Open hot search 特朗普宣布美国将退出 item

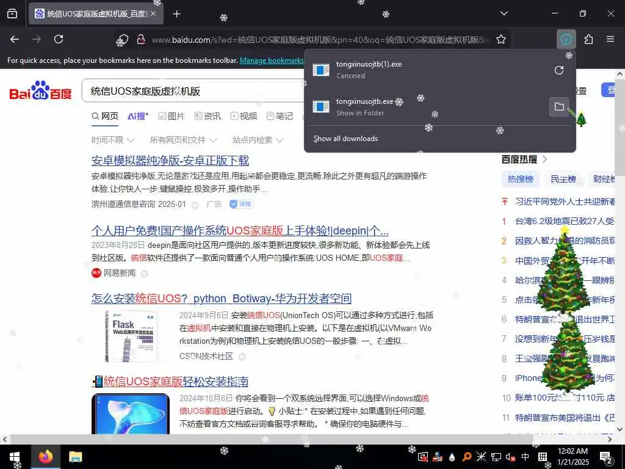coord(565,418)
